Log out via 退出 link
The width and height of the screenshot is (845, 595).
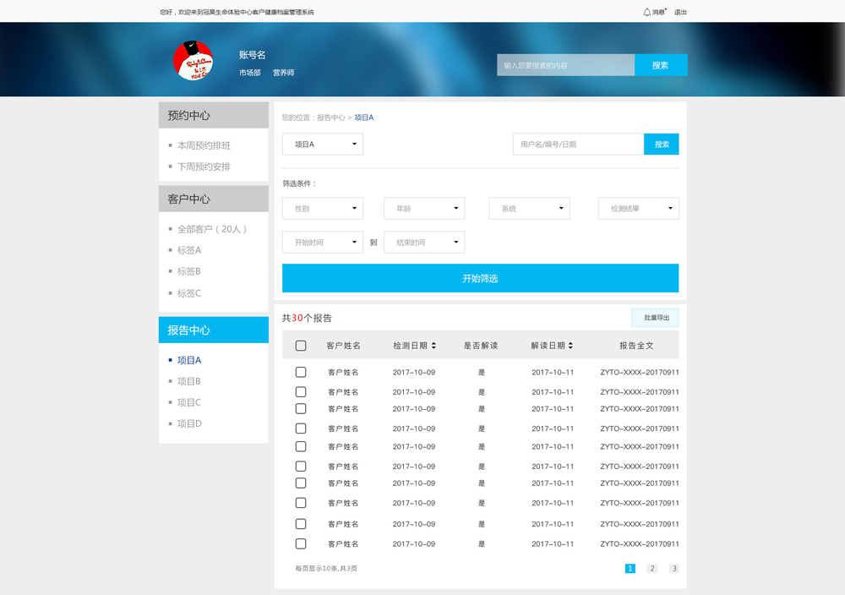pyautogui.click(x=680, y=12)
